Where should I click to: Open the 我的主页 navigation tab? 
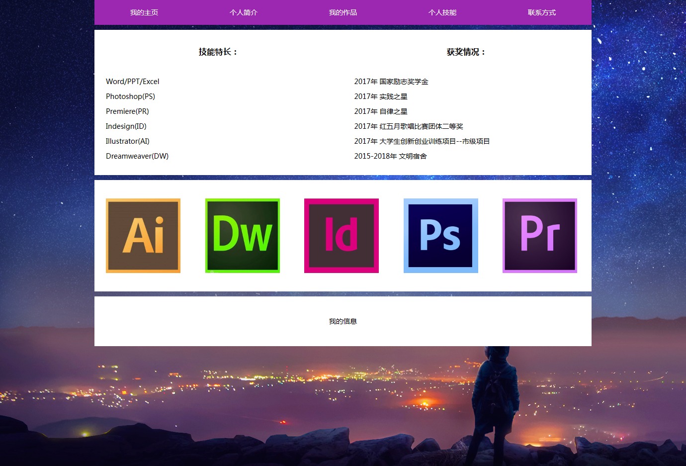144,12
